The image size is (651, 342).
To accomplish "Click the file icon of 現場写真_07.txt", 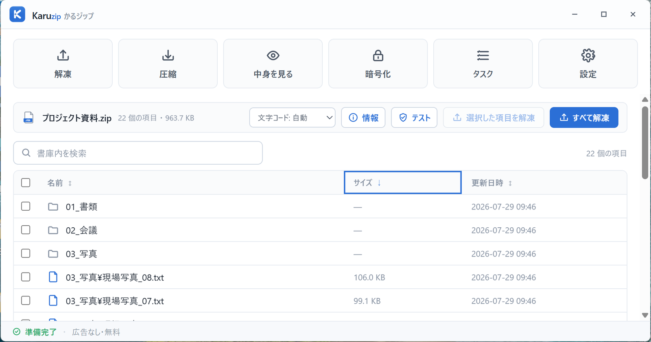I will 53,301.
